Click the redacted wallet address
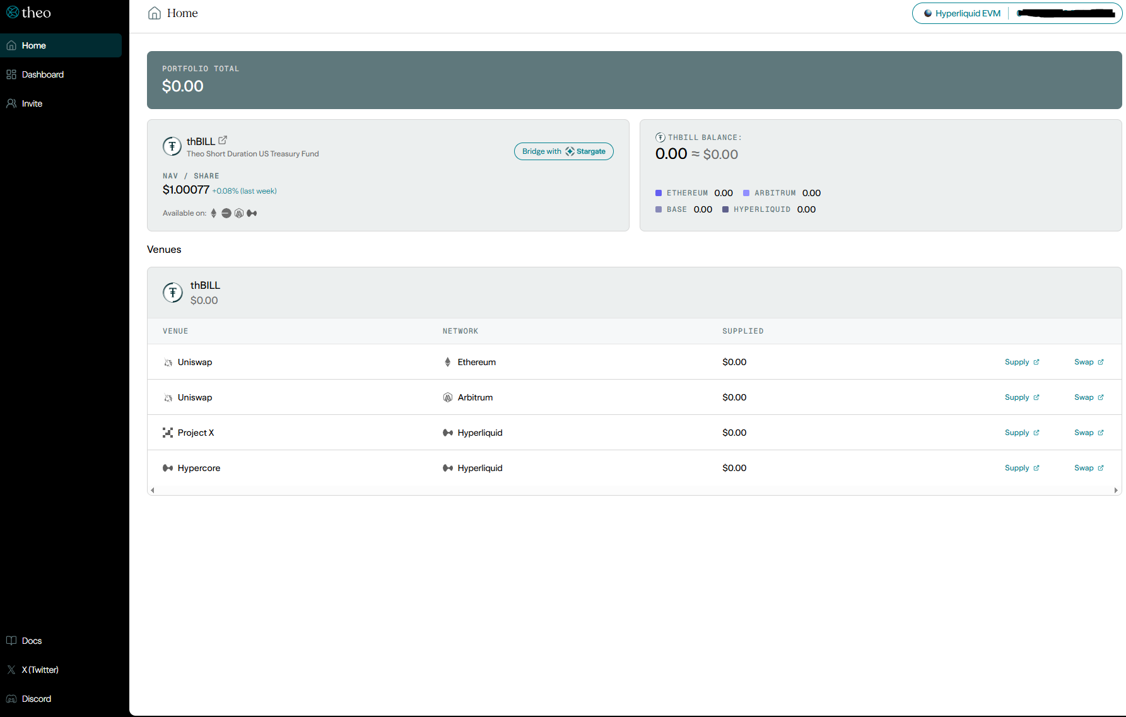This screenshot has width=1126, height=717. tap(1065, 13)
